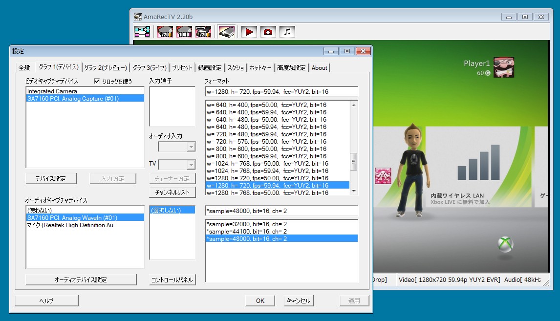Click the Video[ 1280x720 59.94p YUY2 EVR] status entry
The height and width of the screenshot is (321, 560).
449,279
